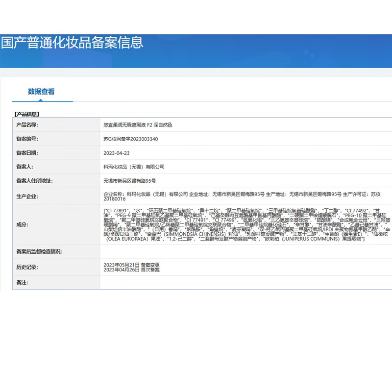The height and width of the screenshot is (392, 392).
Task: Click the 备案后监督检查情况 row label
Action: [39, 251]
